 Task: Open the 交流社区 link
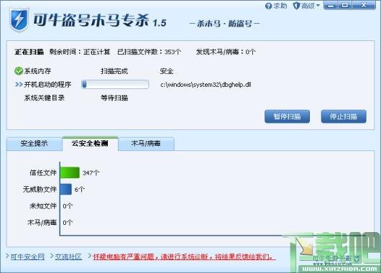[x=68, y=256]
